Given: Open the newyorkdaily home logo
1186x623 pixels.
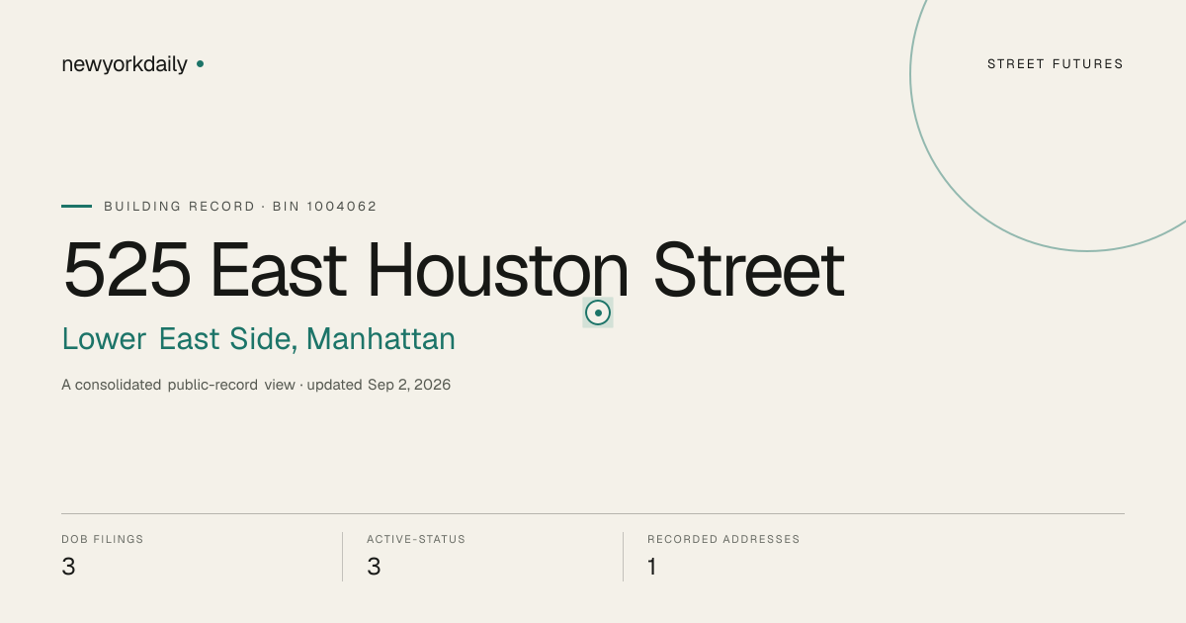Looking at the screenshot, I should pos(125,64).
